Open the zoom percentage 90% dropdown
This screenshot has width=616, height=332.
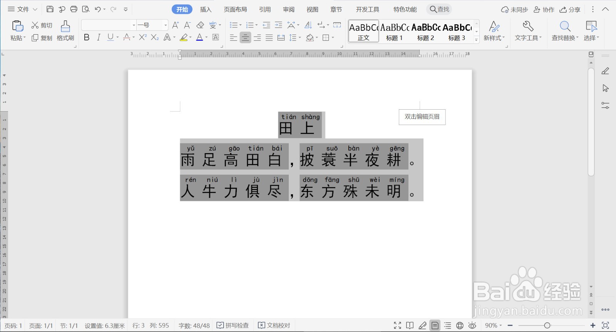pyautogui.click(x=494, y=325)
